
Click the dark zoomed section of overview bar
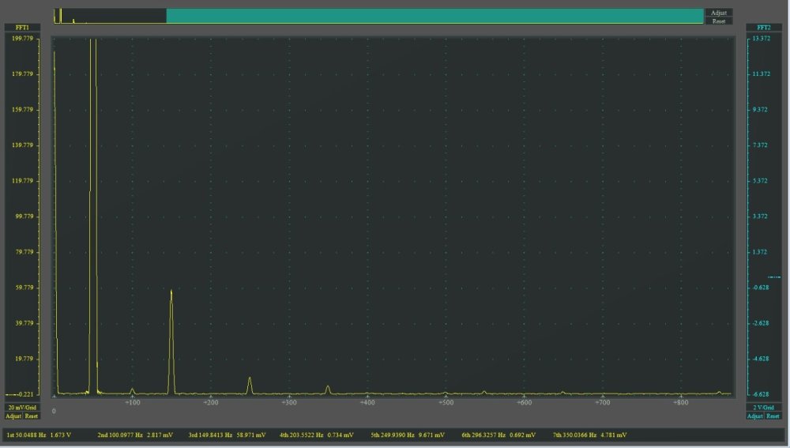point(110,16)
